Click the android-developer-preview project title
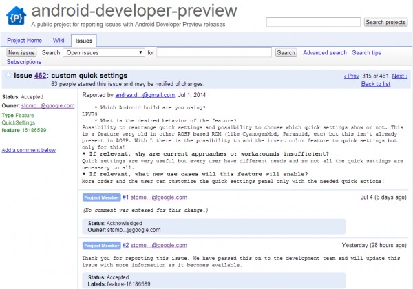The height and width of the screenshot is (289, 413). click(x=134, y=10)
